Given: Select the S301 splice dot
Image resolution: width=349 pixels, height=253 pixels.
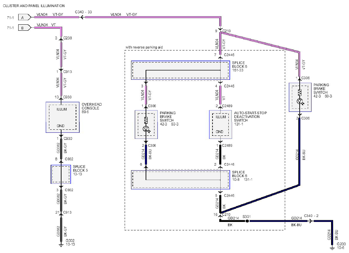Looking at the screenshot, I should tap(247, 221).
